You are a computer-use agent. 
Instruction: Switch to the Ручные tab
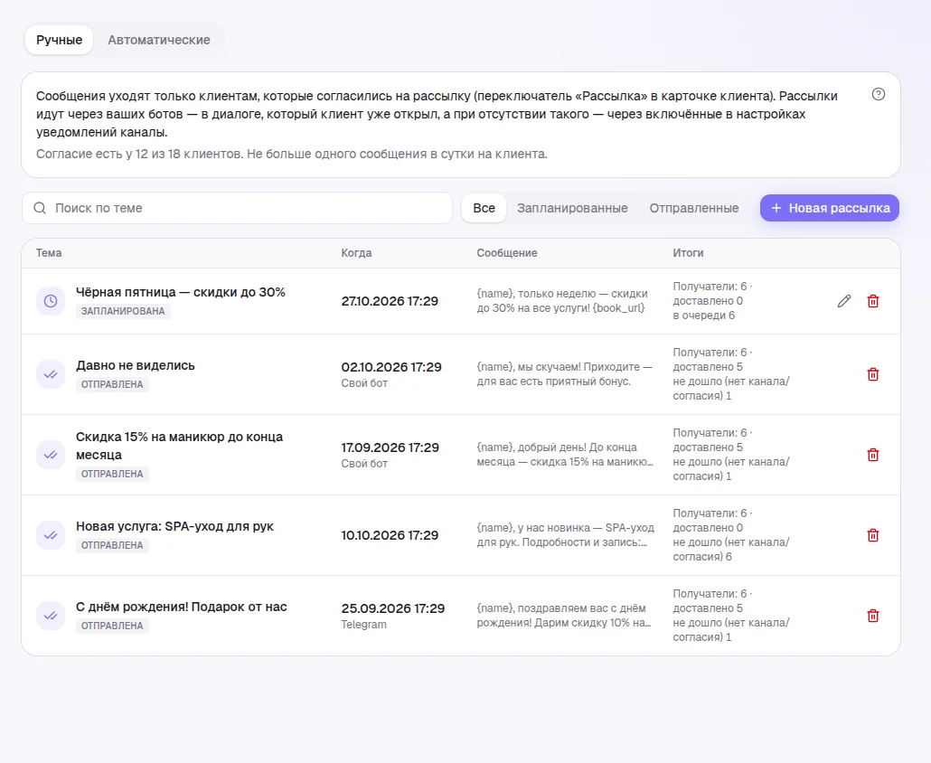click(x=59, y=40)
